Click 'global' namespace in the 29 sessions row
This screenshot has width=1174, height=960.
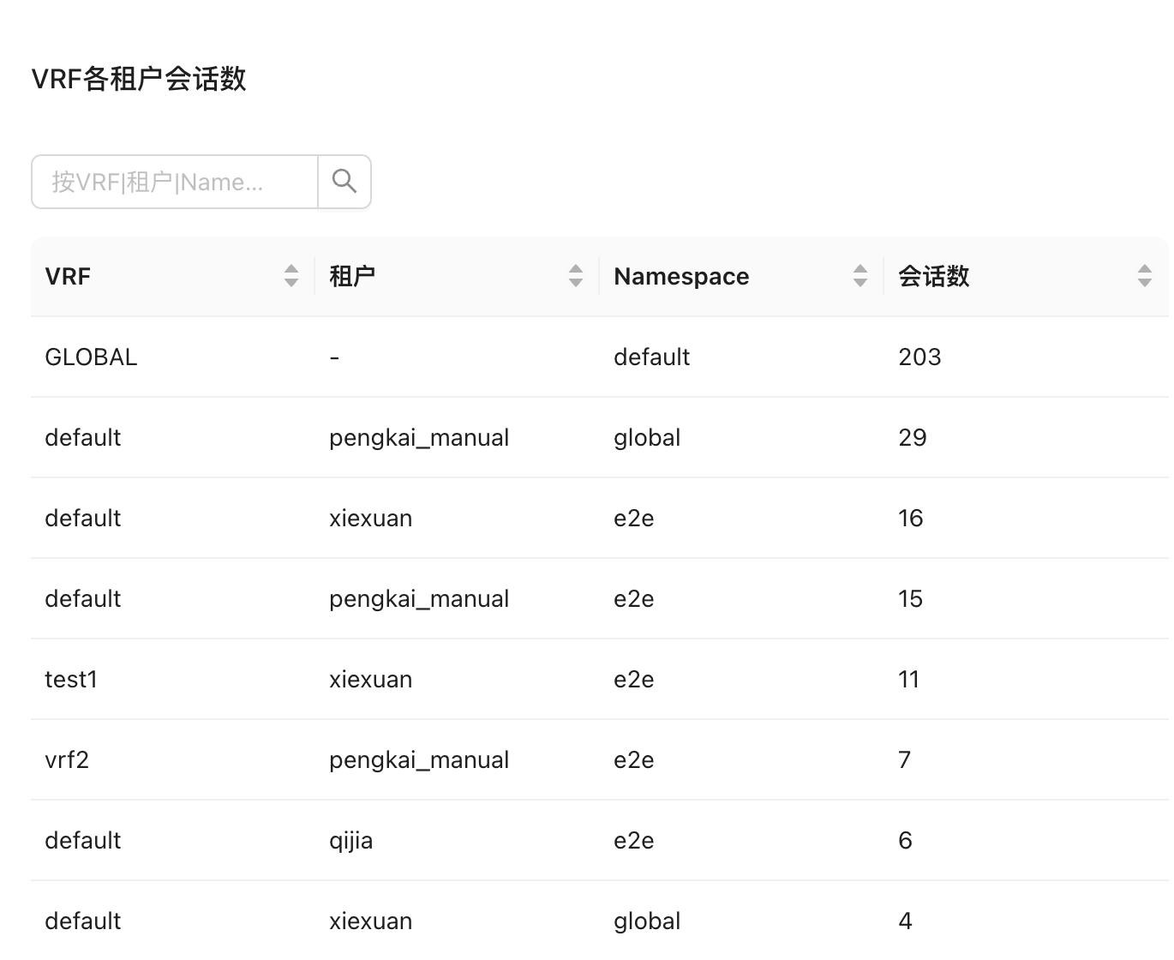click(647, 438)
